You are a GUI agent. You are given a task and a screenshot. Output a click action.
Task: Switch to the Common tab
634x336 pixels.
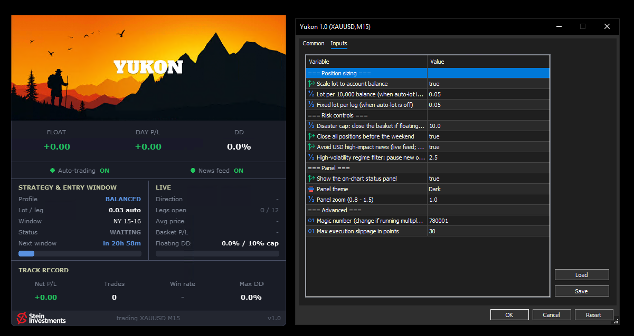coord(314,44)
